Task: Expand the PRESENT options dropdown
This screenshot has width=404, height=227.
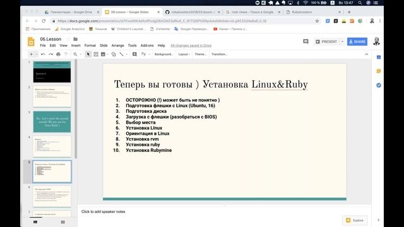Action: point(342,42)
